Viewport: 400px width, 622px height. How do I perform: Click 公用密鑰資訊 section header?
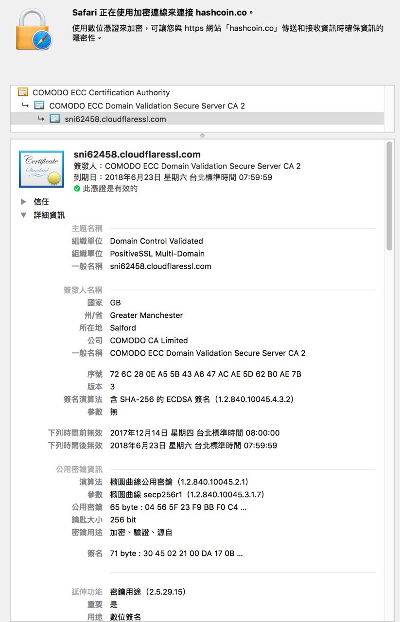point(79,469)
